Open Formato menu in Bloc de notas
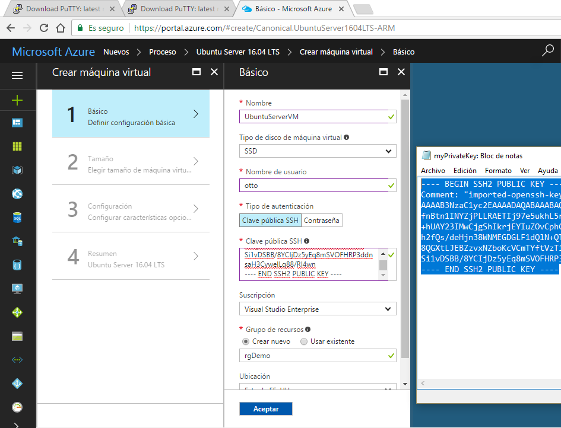This screenshot has width=561, height=428. tap(498, 171)
